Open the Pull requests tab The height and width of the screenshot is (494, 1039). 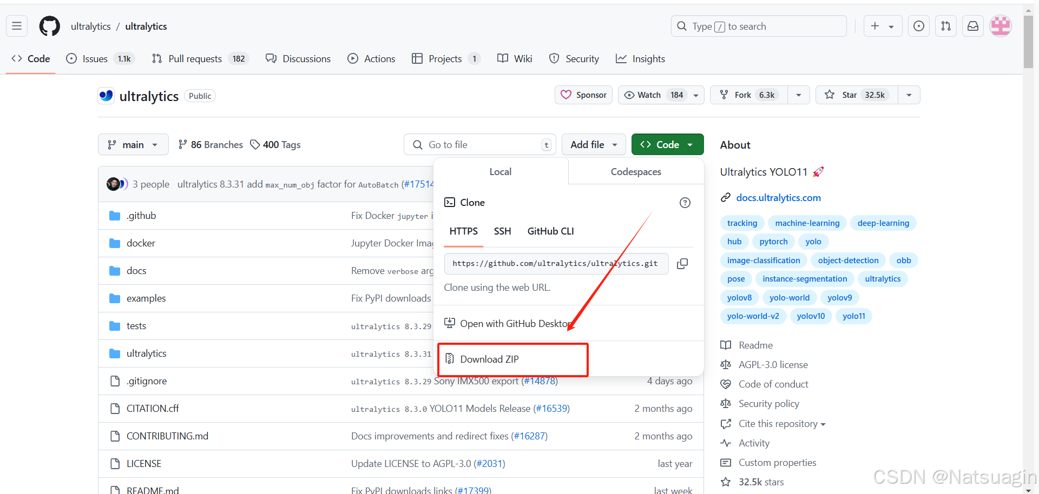point(200,59)
